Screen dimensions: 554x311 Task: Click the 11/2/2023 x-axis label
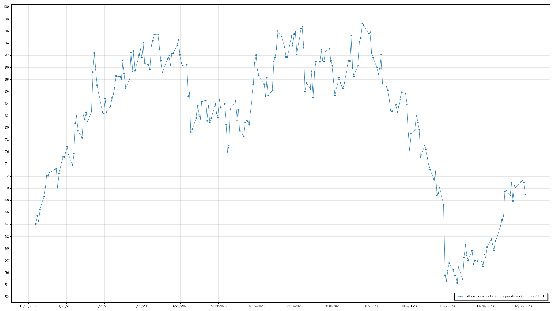pos(447,306)
